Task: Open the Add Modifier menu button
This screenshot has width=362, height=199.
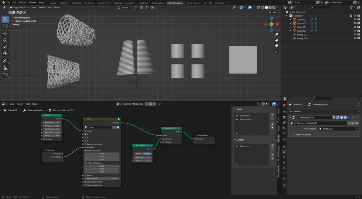Action: click(x=324, y=111)
